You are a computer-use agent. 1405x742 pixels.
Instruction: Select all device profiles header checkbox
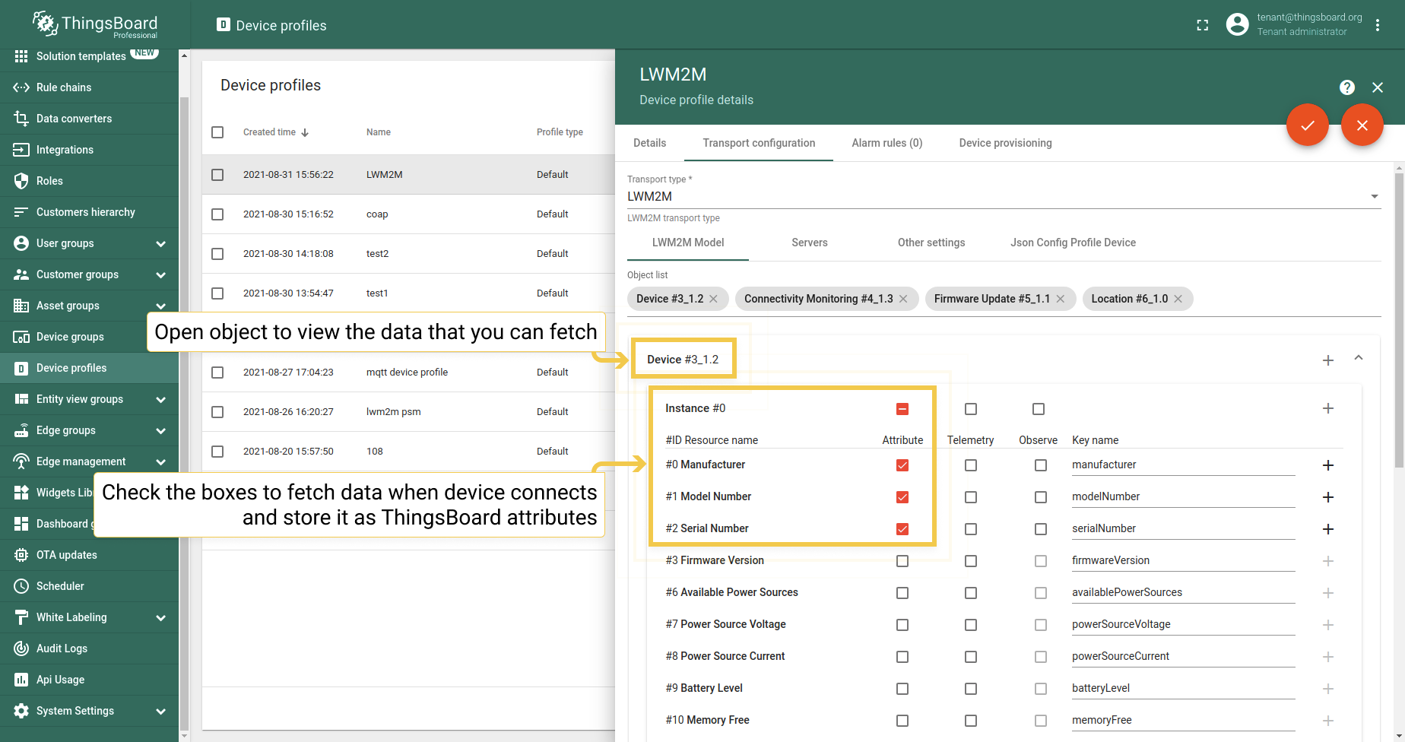coord(217,132)
